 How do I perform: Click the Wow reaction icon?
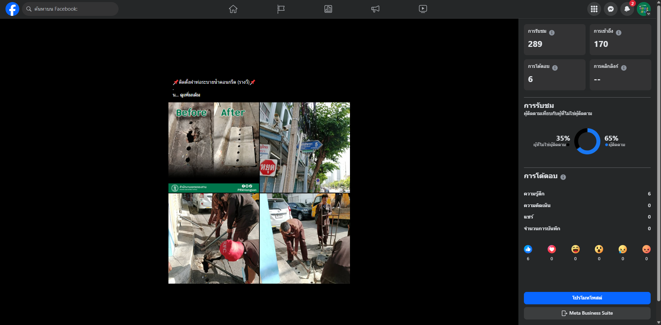point(599,249)
